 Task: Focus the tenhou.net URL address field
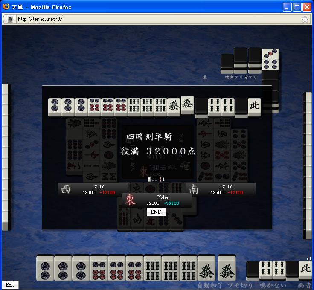tap(158, 19)
